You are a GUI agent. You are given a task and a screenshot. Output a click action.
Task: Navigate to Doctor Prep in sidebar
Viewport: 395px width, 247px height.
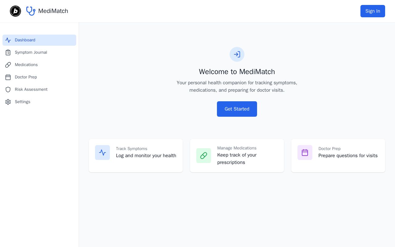click(39, 77)
